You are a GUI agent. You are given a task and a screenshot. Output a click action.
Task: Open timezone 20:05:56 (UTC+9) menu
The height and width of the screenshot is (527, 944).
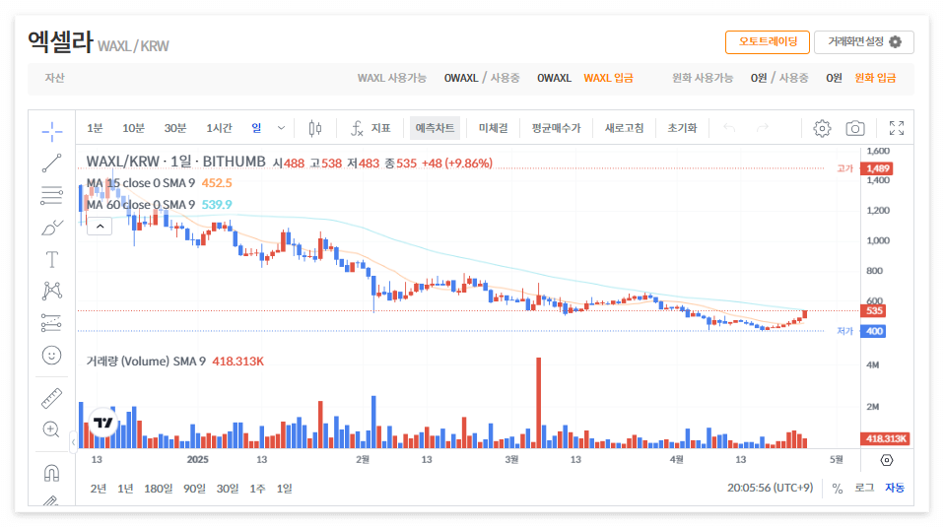[770, 488]
